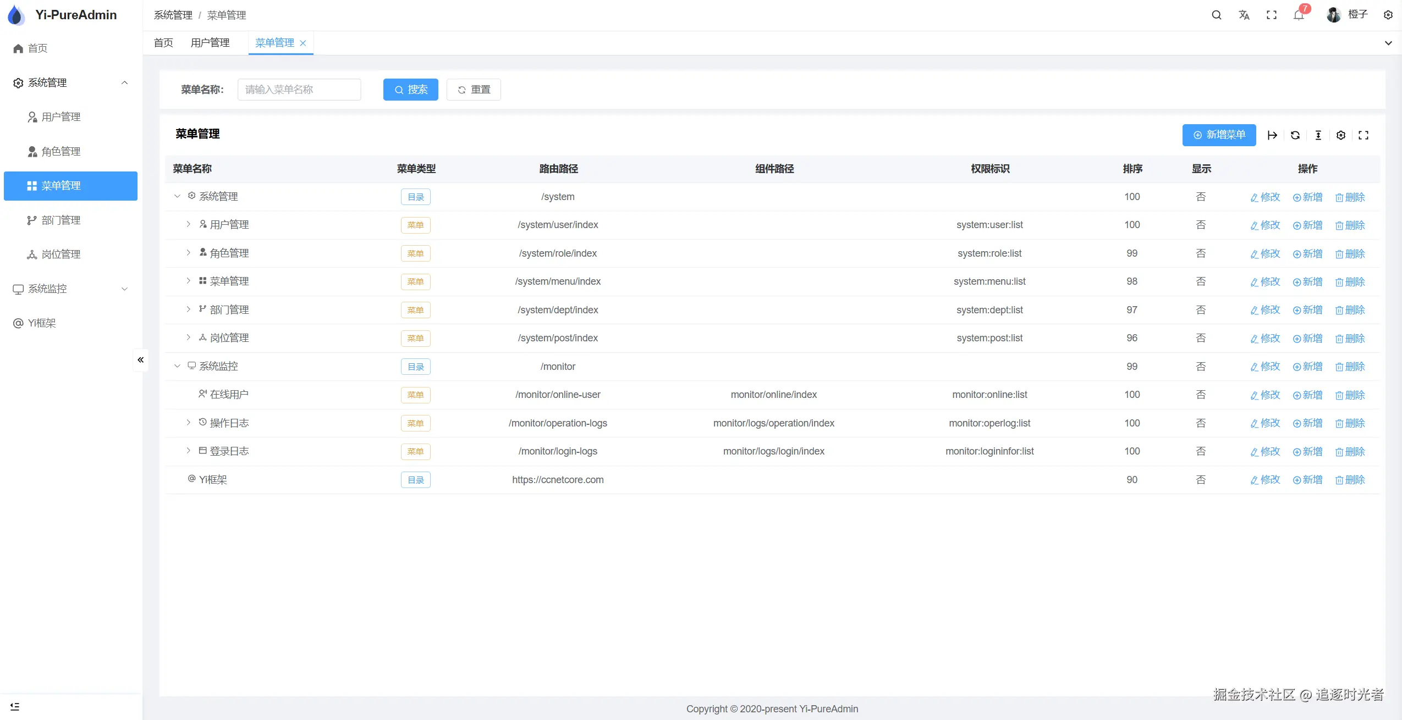Open table column settings gear

[1341, 135]
